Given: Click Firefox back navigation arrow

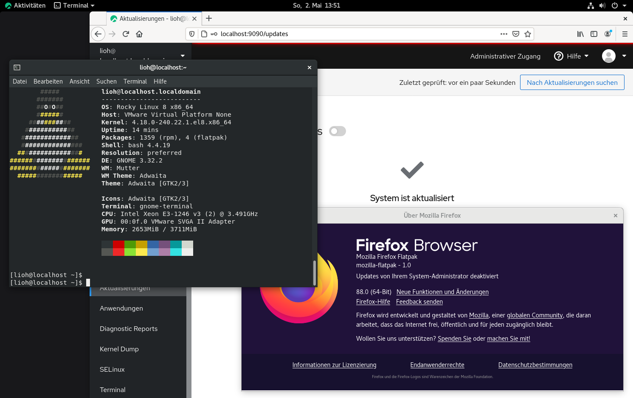Looking at the screenshot, I should pos(98,34).
